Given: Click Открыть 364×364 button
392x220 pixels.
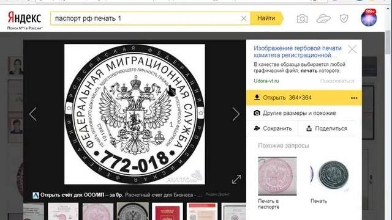Looking at the screenshot, I should (x=304, y=98).
